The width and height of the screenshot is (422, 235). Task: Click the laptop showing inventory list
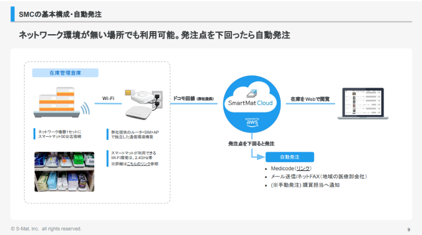(363, 103)
